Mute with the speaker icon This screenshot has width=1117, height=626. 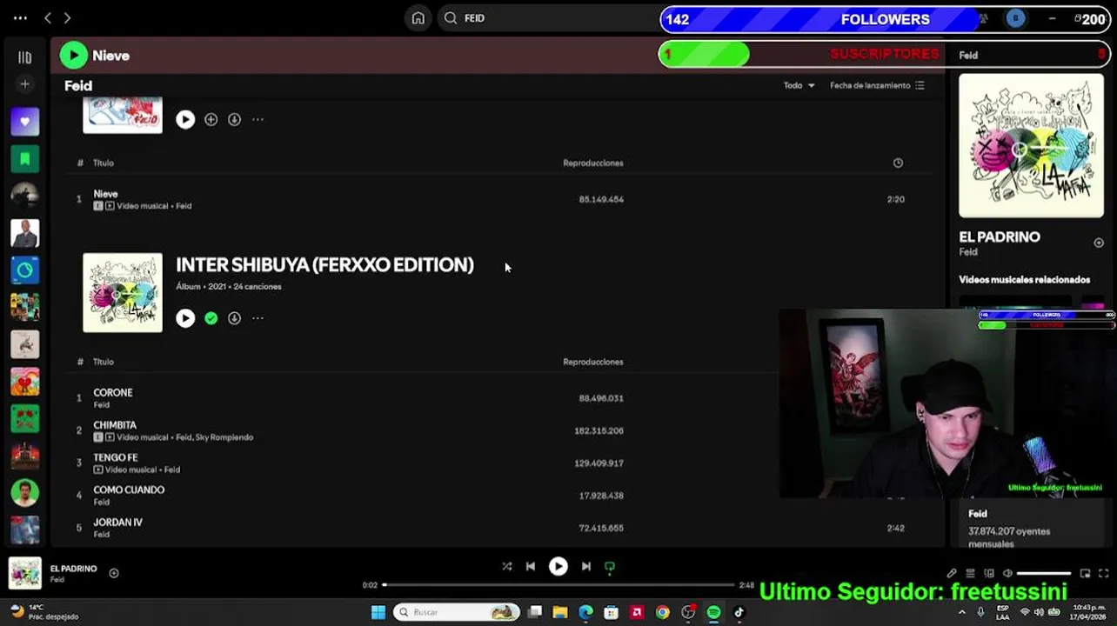(1007, 573)
